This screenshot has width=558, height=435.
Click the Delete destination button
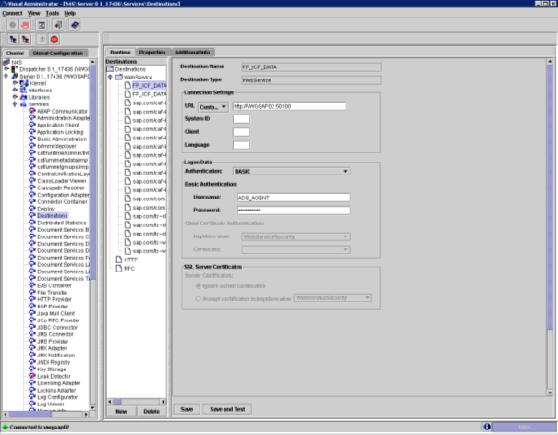tap(152, 411)
